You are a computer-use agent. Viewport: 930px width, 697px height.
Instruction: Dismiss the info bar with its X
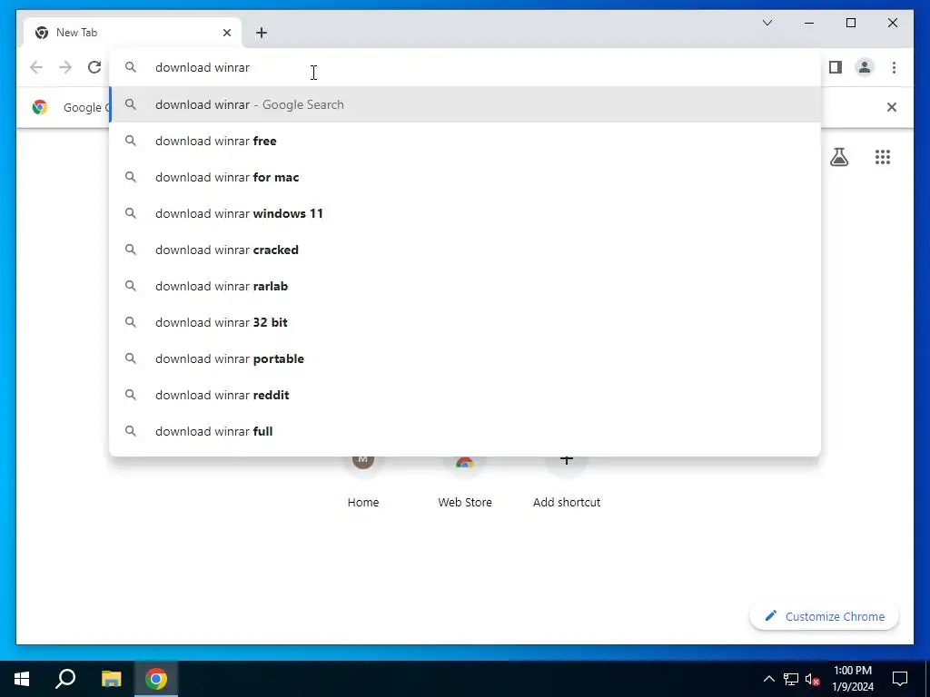click(892, 107)
